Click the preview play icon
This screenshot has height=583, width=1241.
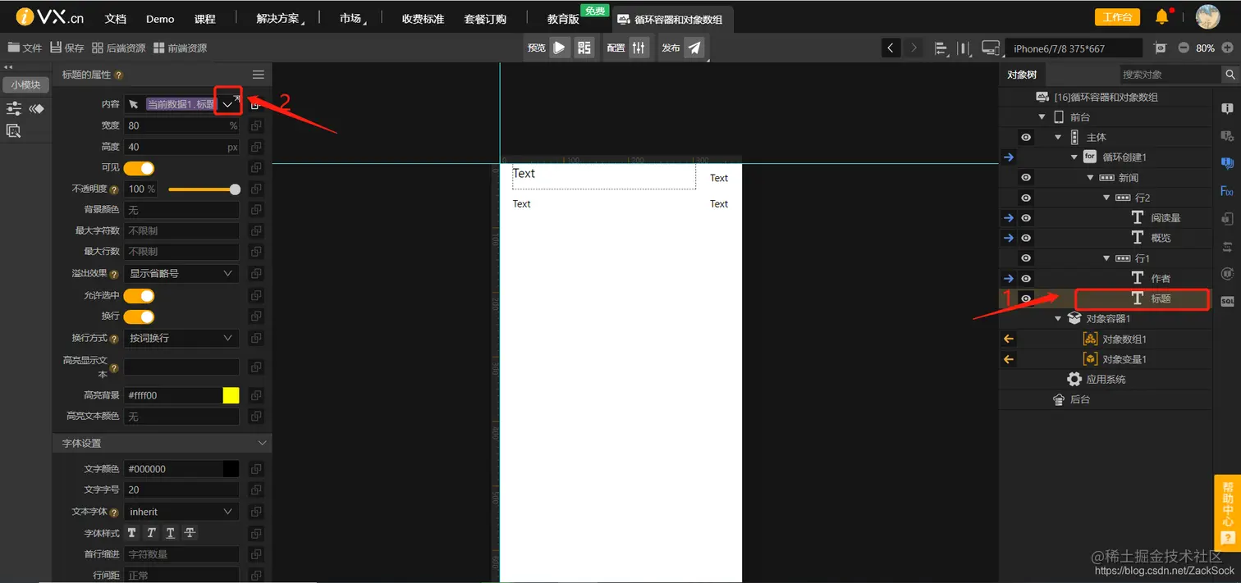click(559, 48)
